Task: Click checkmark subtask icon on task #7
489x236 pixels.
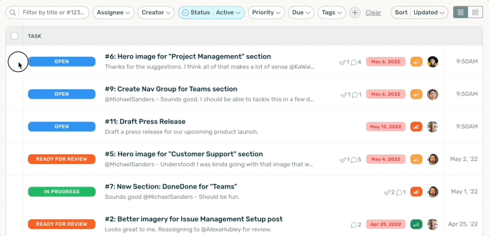Action: click(x=387, y=192)
